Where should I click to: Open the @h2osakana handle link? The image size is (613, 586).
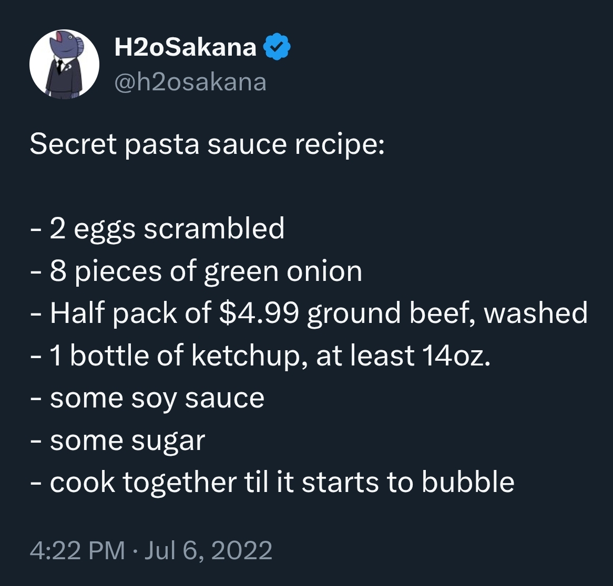[x=190, y=82]
